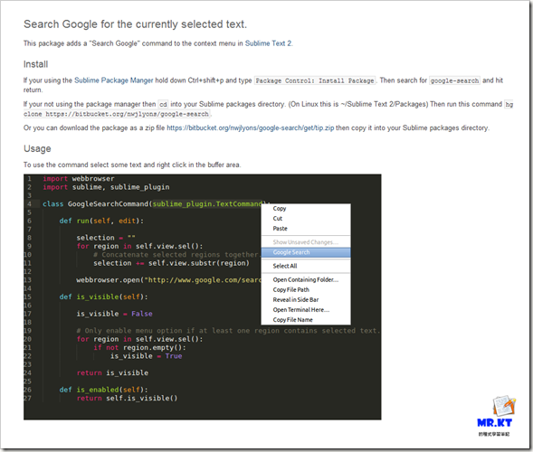Click the 'import webbrowser' code line
533x452 pixels.
[x=79, y=179]
